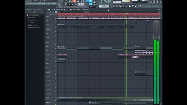Toggle the 3.2 recording countdown
The width and height of the screenshot is (187, 105).
(x=74, y=1)
